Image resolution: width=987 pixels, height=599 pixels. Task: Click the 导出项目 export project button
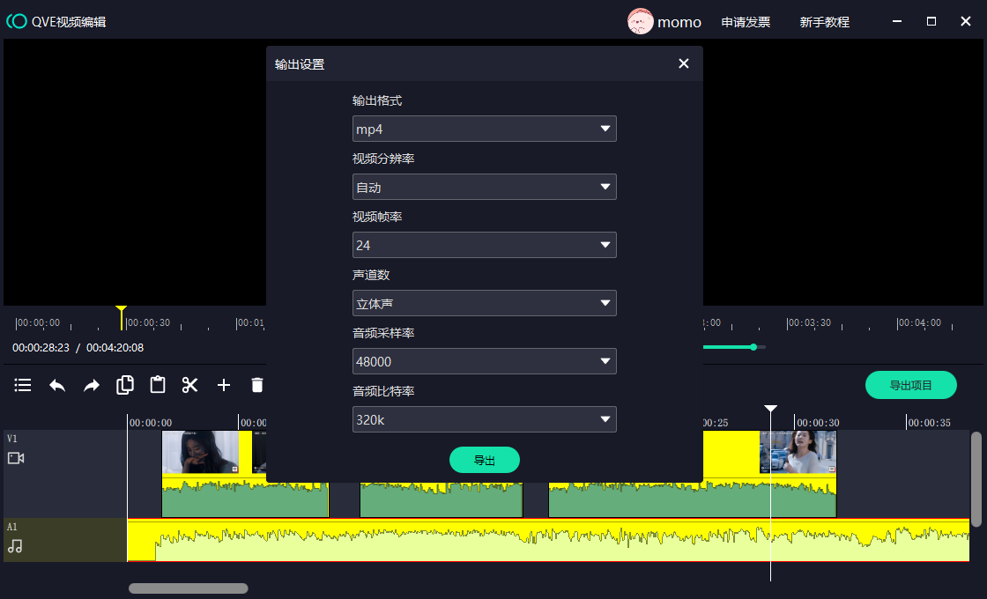tap(910, 385)
